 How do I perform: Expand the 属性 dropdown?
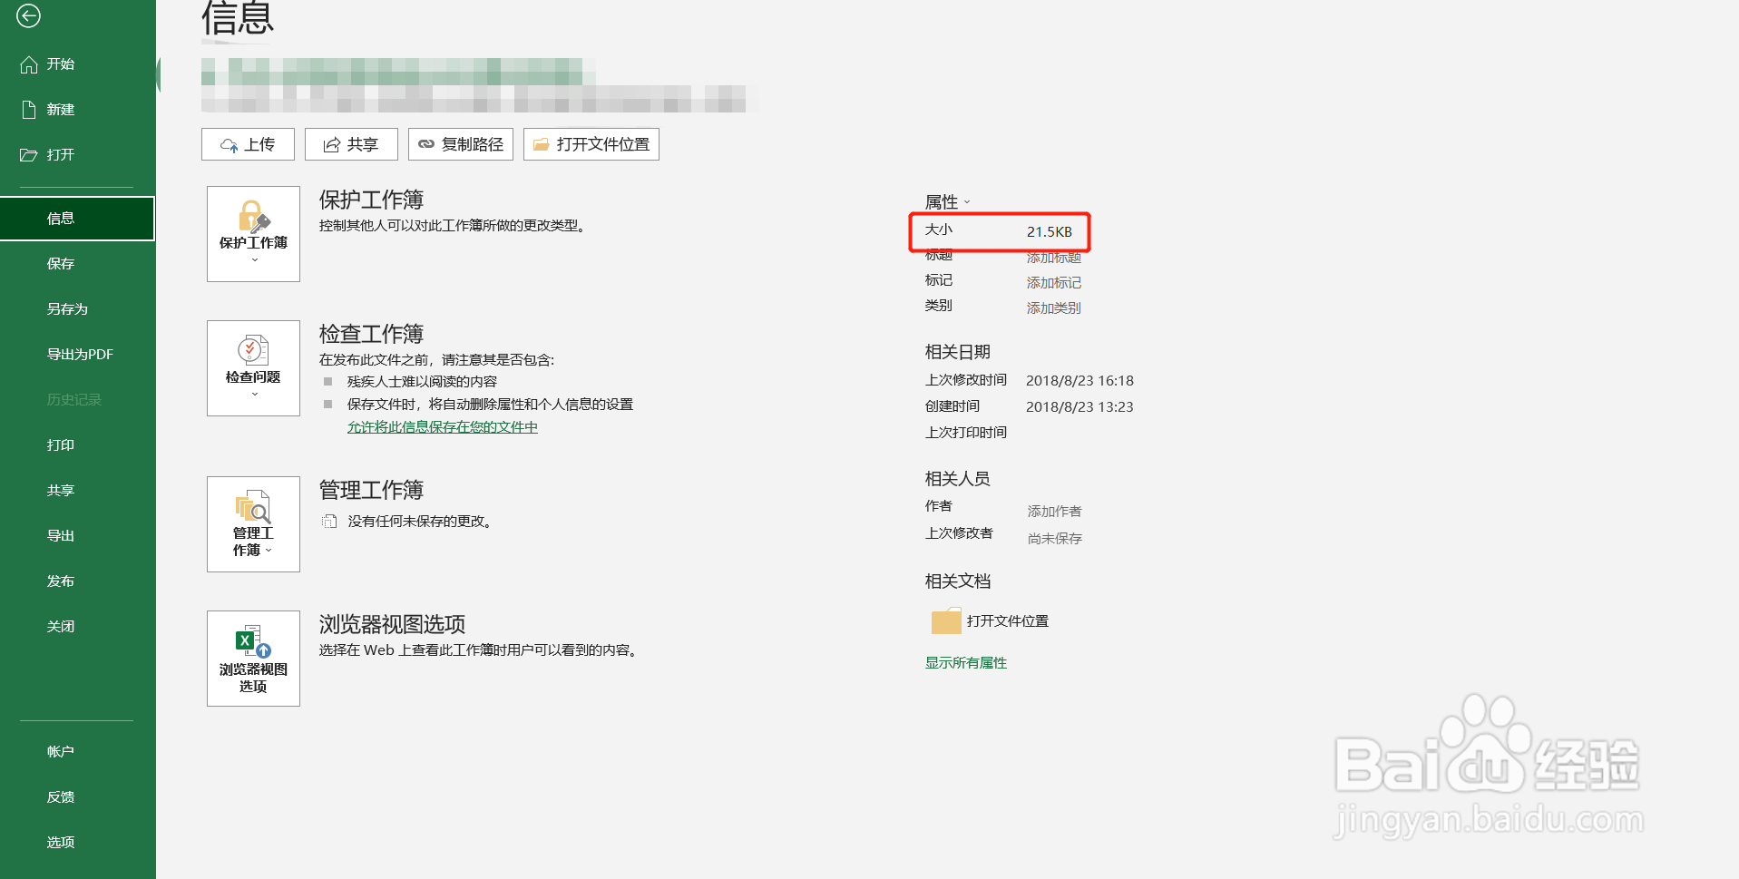(967, 202)
